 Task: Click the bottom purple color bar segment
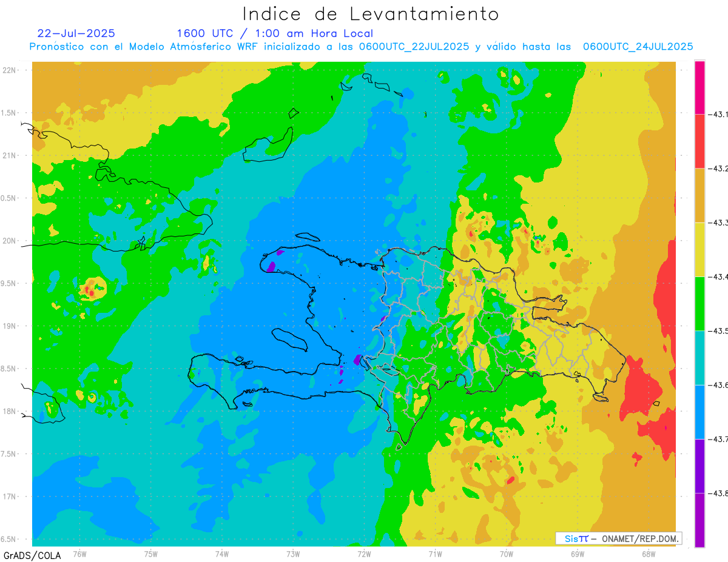(699, 520)
